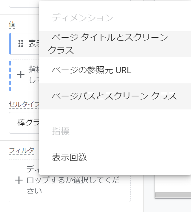Click the partially visible box above 値
The image size is (191, 212).
[24, 4]
